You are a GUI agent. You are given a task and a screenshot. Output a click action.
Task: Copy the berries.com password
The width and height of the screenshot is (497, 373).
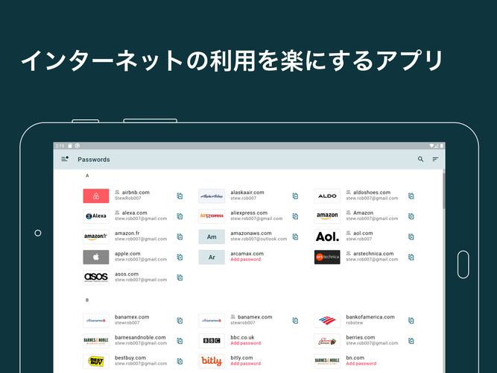[411, 341]
